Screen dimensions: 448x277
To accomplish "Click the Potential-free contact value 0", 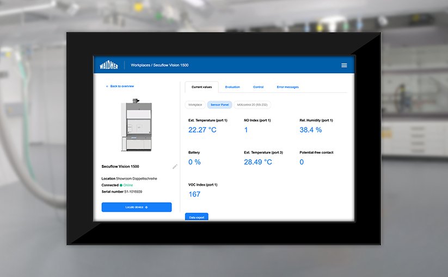I will (x=302, y=162).
